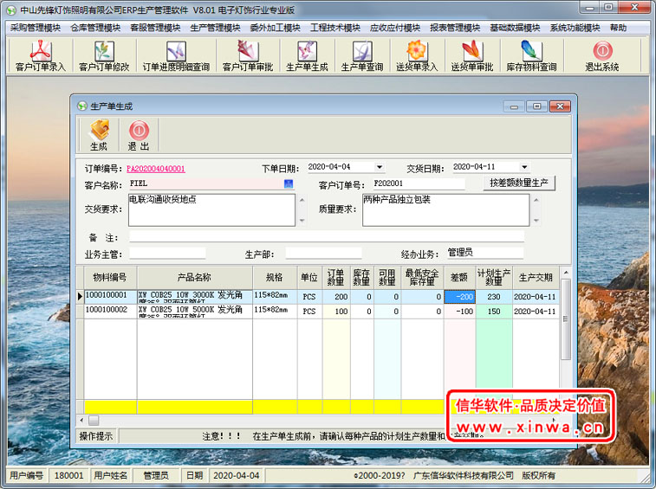Viewport: 656px width, 489px height.
Task: Open 应收应付模块 menu
Action: coord(395,28)
